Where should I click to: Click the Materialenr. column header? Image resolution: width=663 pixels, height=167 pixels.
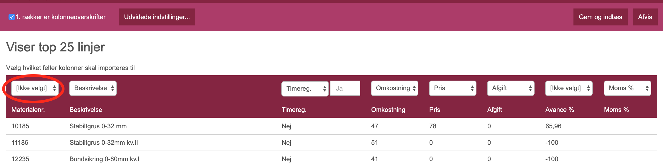tap(28, 110)
